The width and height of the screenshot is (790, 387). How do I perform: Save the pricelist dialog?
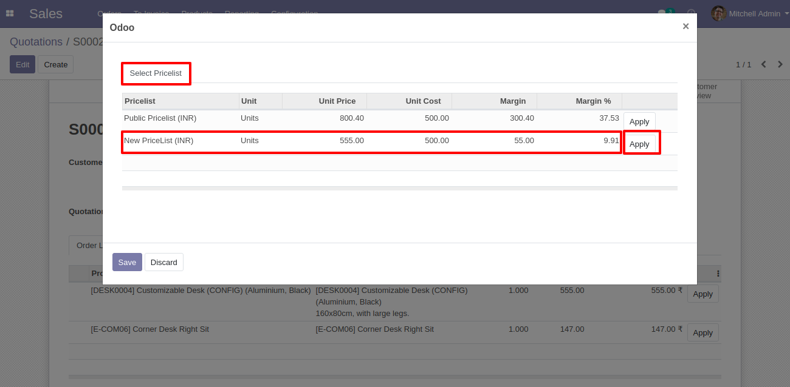point(127,262)
